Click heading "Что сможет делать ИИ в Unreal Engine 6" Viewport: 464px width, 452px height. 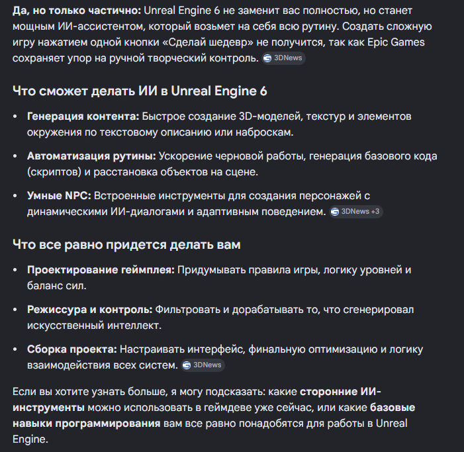[140, 91]
